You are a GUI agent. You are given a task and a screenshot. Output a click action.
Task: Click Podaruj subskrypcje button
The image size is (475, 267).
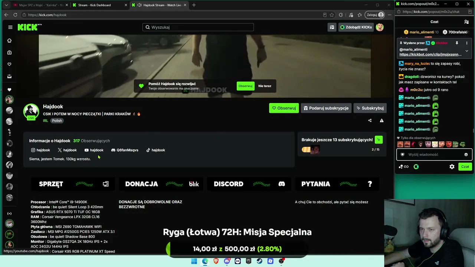(x=326, y=108)
